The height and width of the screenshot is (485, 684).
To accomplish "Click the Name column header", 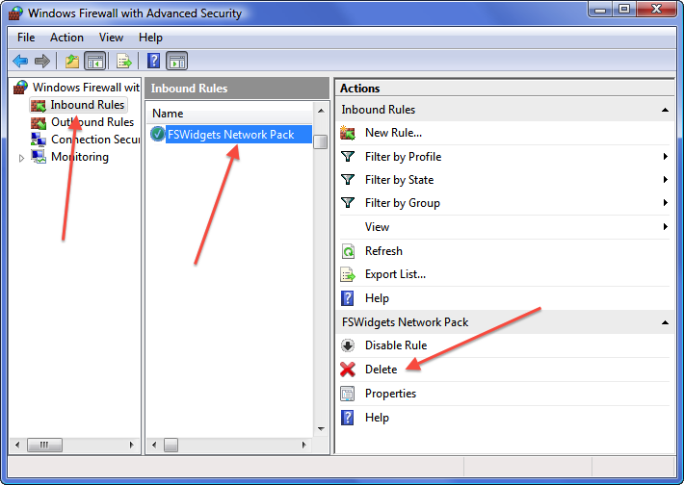I will tap(230, 114).
